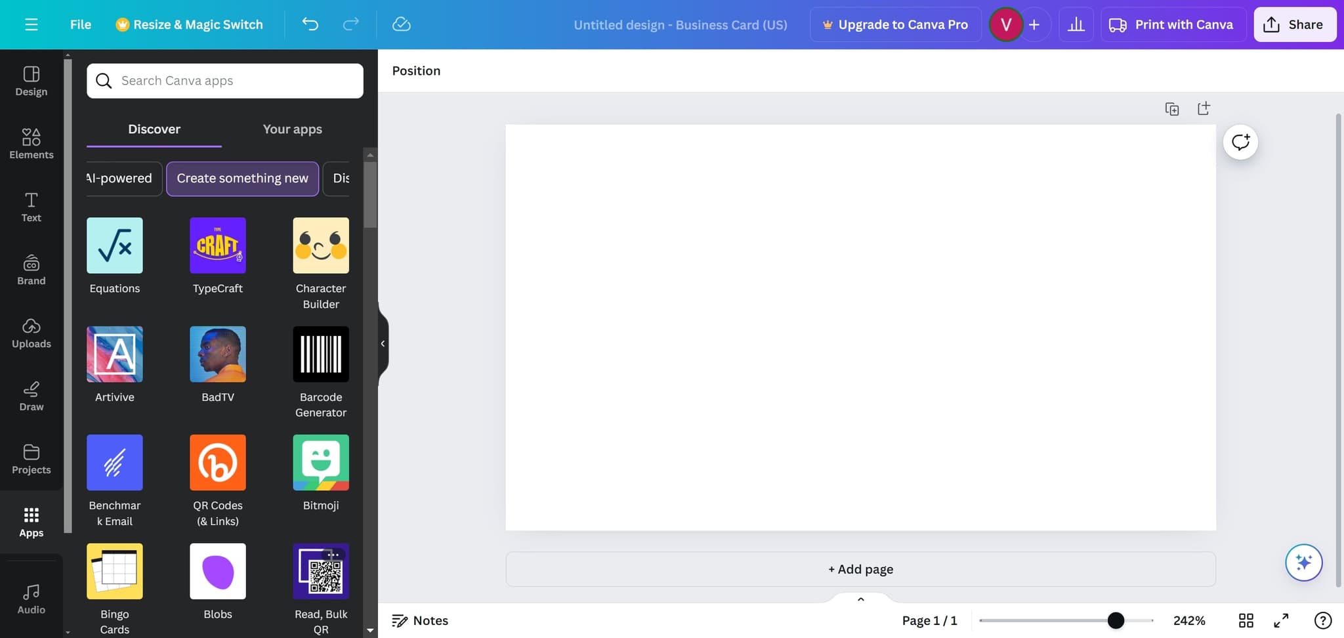The height and width of the screenshot is (638, 1344).
Task: Open the Elements panel in sidebar
Action: click(x=31, y=144)
